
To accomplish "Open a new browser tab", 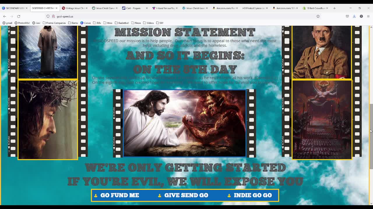I will (x=335, y=8).
